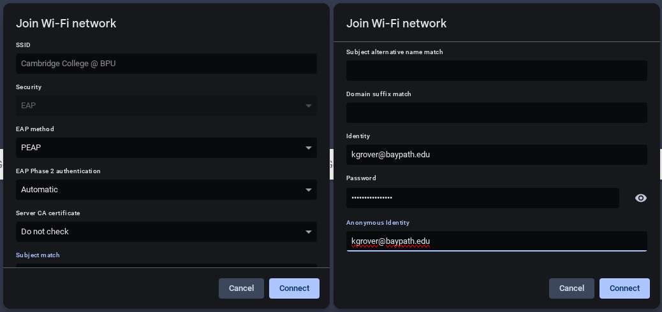Click the right dialog's Join Wi-Fi network title
Screen dimensions: 662x312
(396, 24)
